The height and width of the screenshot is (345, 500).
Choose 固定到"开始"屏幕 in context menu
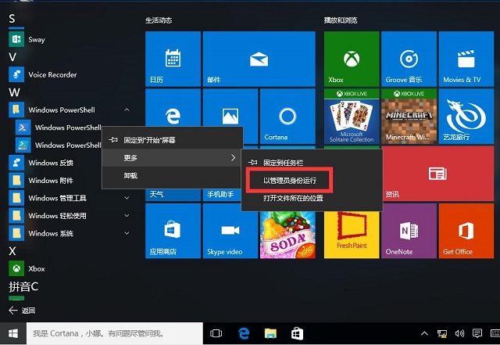pyautogui.click(x=172, y=140)
